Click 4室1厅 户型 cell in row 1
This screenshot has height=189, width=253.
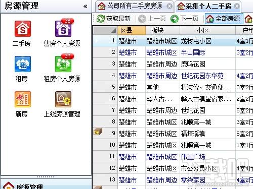pos(244,41)
